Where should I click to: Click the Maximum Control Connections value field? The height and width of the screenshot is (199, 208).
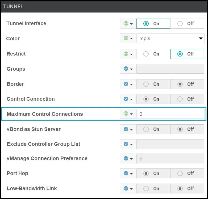(x=170, y=114)
